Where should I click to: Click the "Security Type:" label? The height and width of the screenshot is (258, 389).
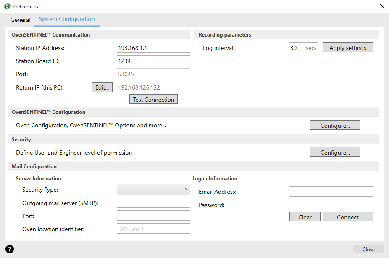(x=40, y=190)
